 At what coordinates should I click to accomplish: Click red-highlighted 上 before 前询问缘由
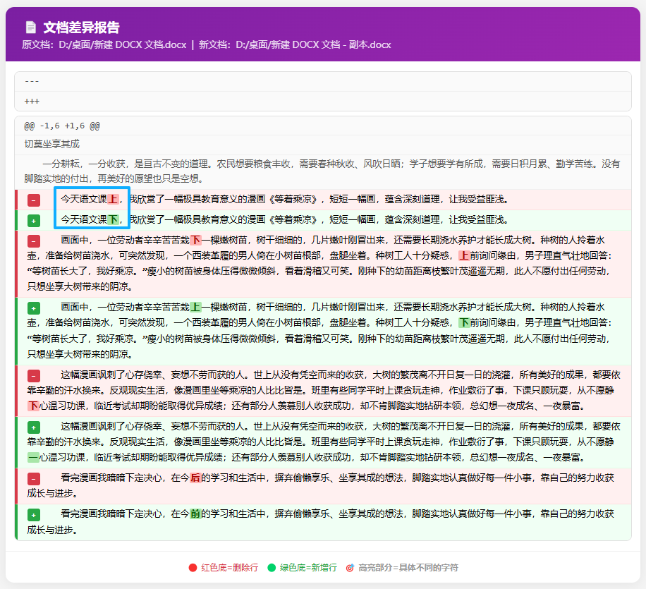(464, 255)
